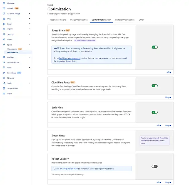Screen dimensions: 189x185
Task: Disable the Speed Brain toggle
Action: coord(155,47)
